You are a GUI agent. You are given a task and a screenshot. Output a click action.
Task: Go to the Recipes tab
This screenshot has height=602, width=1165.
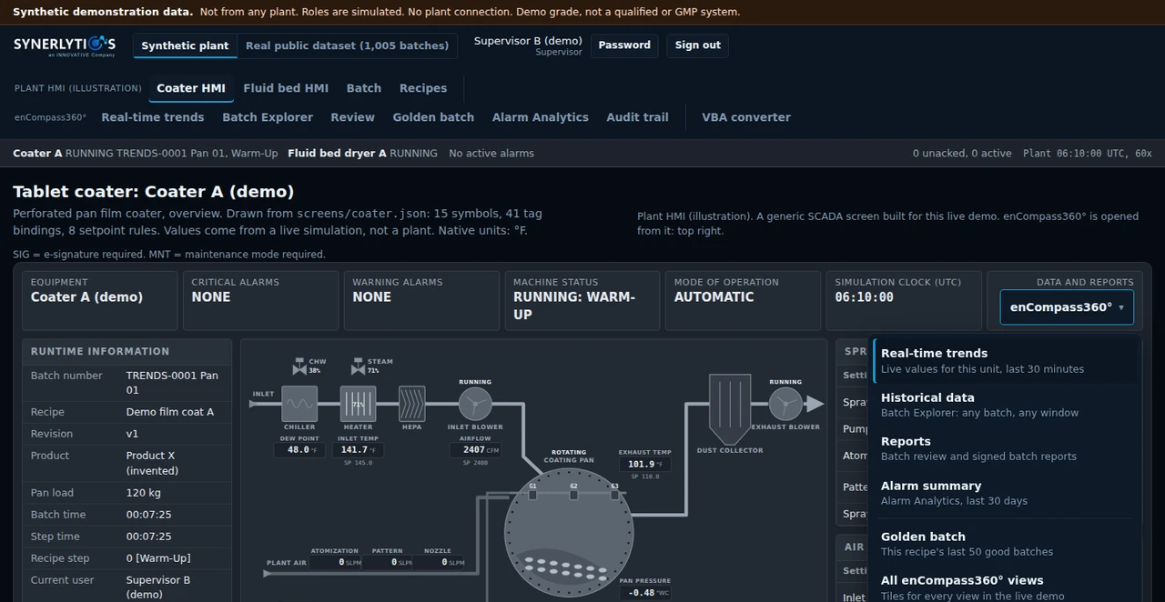point(423,88)
